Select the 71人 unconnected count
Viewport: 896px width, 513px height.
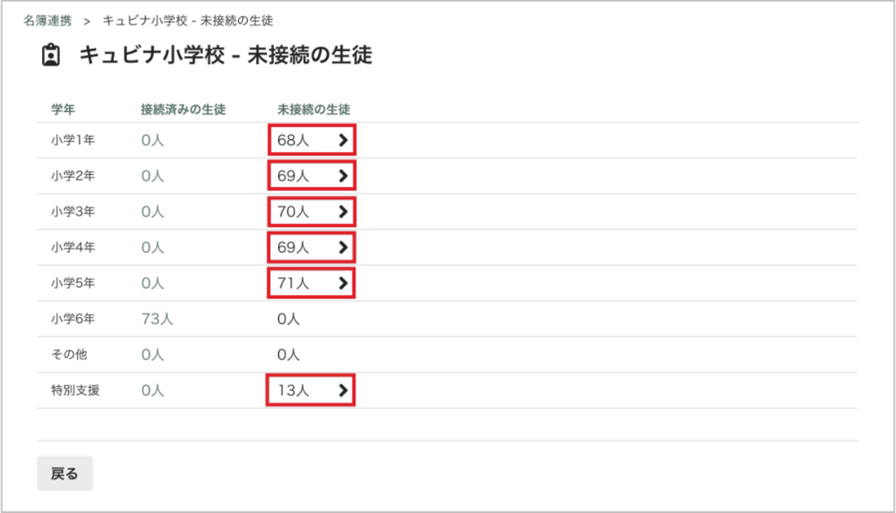coord(293,283)
